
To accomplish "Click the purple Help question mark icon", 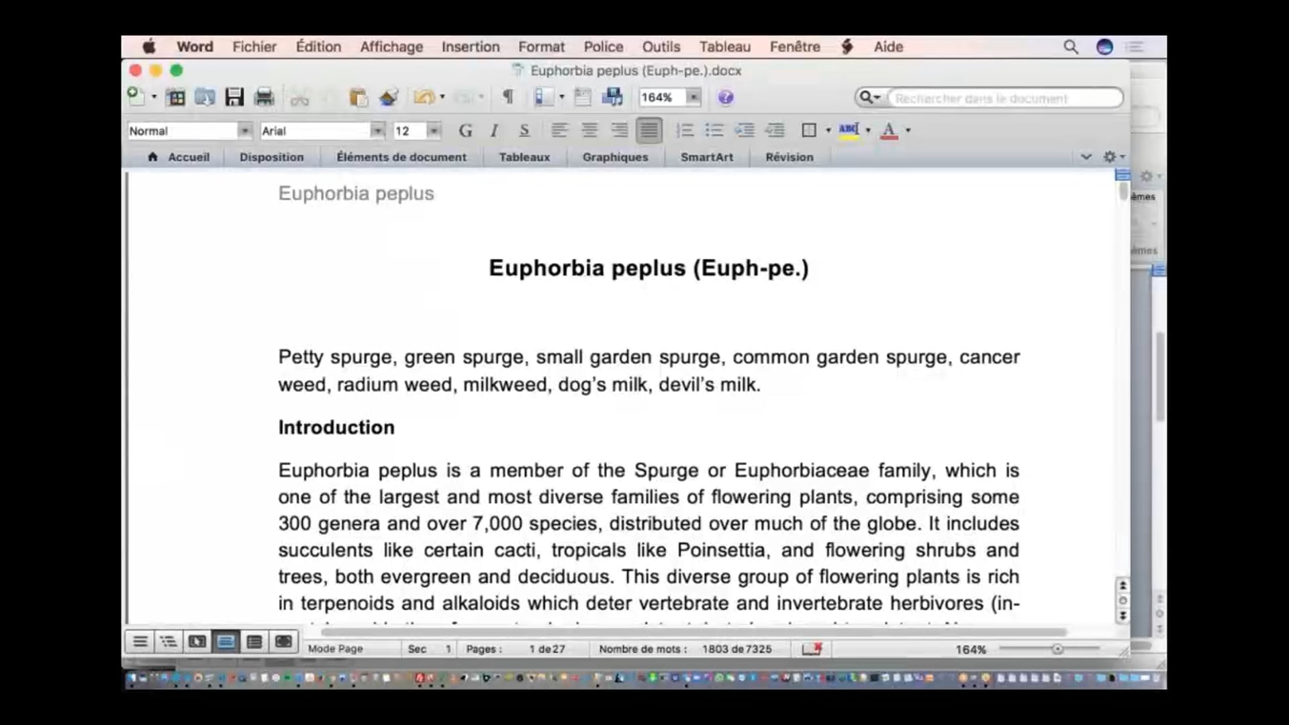I will (x=725, y=97).
